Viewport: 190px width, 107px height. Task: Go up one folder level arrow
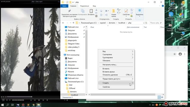click(x=73, y=23)
